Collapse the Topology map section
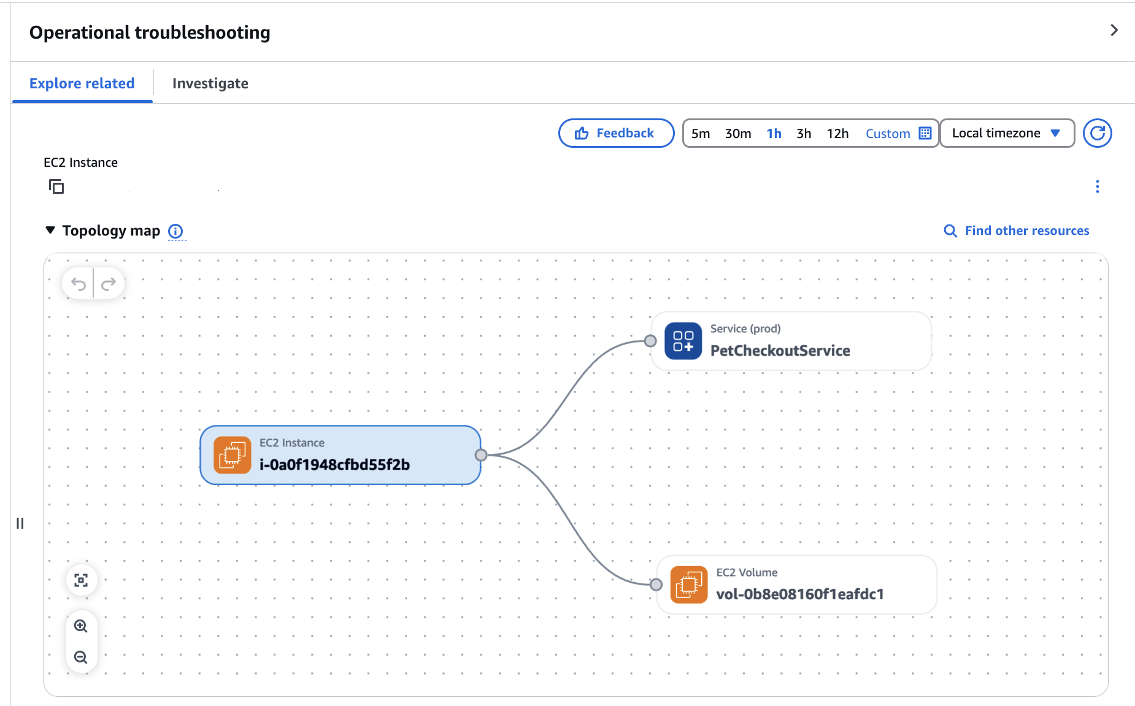The height and width of the screenshot is (706, 1135). pos(50,231)
